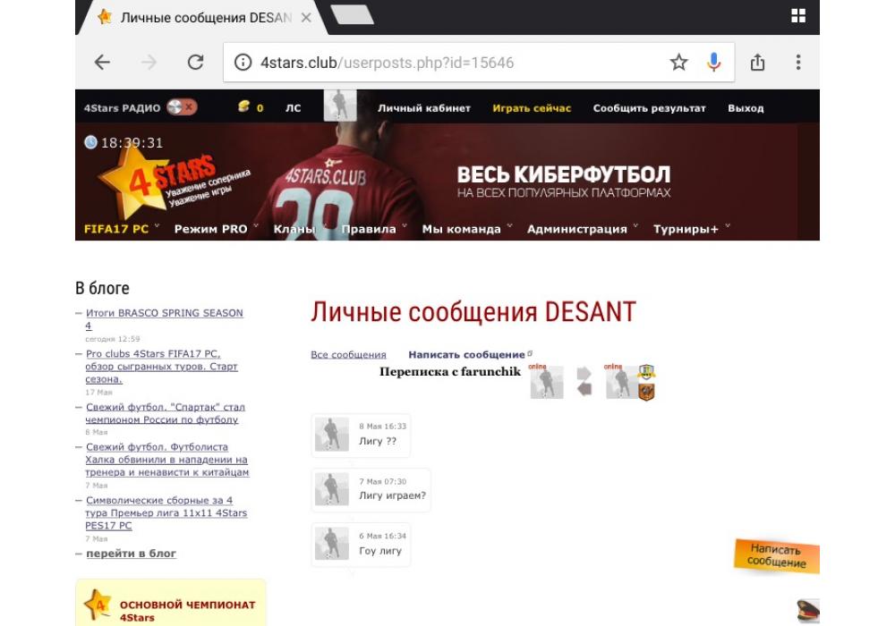895x626 pixels.
Task: Open Спартак стал чемпионом России article
Action: [x=165, y=413]
